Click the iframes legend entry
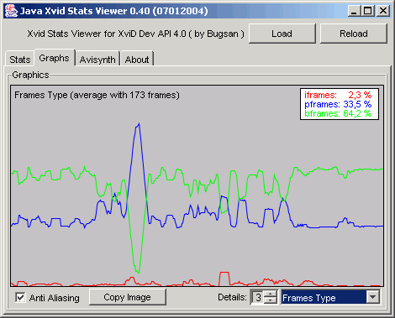Image resolution: width=395 pixels, height=318 pixels. coord(338,95)
